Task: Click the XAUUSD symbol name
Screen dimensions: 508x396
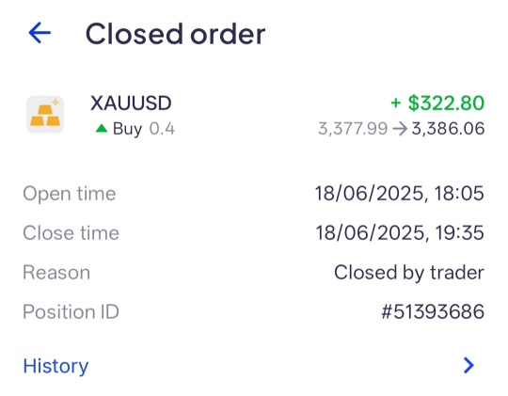Action: tap(131, 103)
